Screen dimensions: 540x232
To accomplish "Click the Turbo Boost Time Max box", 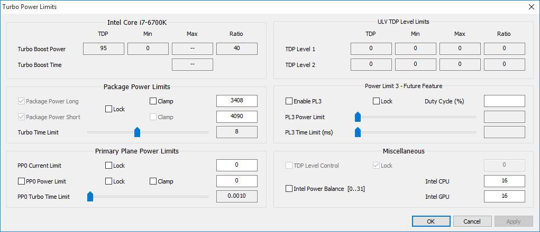I will [193, 64].
